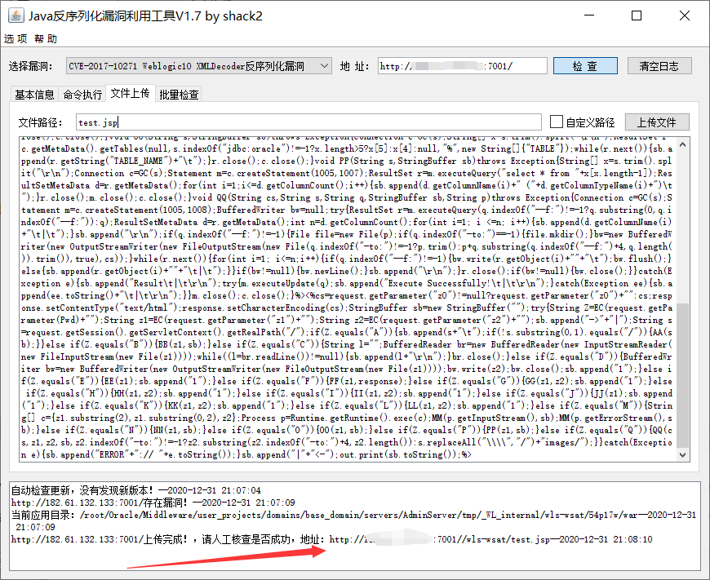Open the 帮助 menu

(46, 39)
